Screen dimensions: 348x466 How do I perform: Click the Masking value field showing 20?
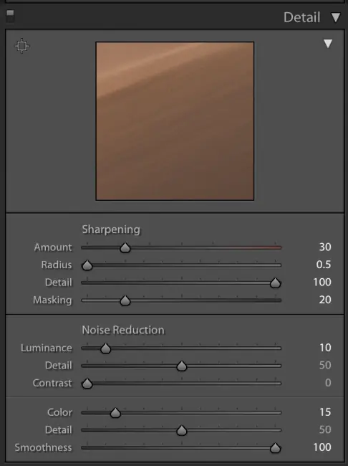click(x=325, y=300)
